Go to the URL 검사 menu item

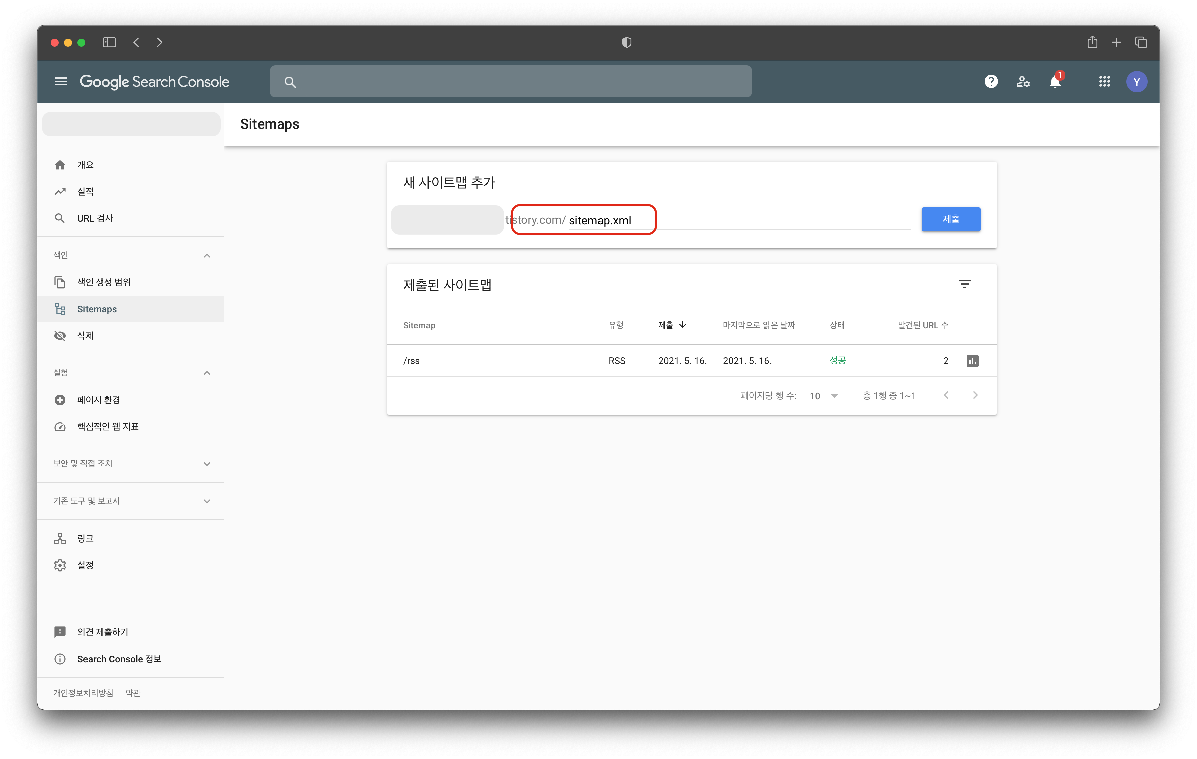pos(95,218)
